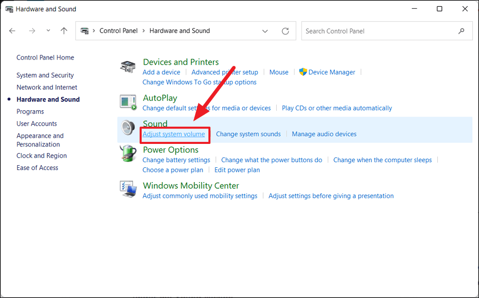Open Ease of Access category
Image resolution: width=479 pixels, height=298 pixels.
tap(37, 168)
